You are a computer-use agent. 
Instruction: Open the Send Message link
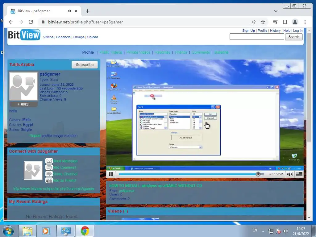coord(65,161)
